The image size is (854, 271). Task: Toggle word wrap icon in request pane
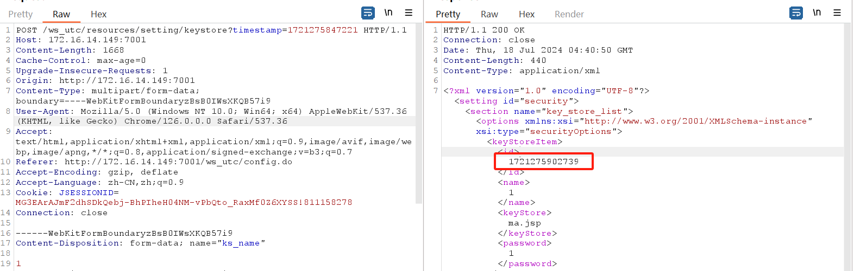(x=368, y=13)
